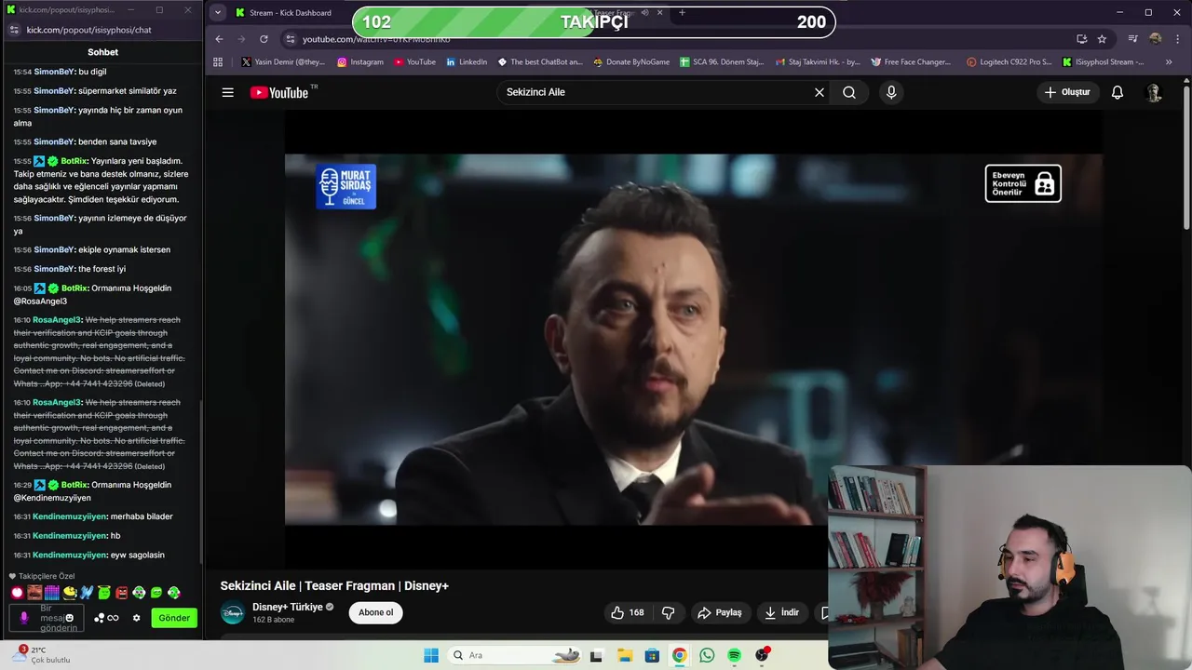Share the video via Paylaş
The image size is (1192, 670).
(720, 612)
